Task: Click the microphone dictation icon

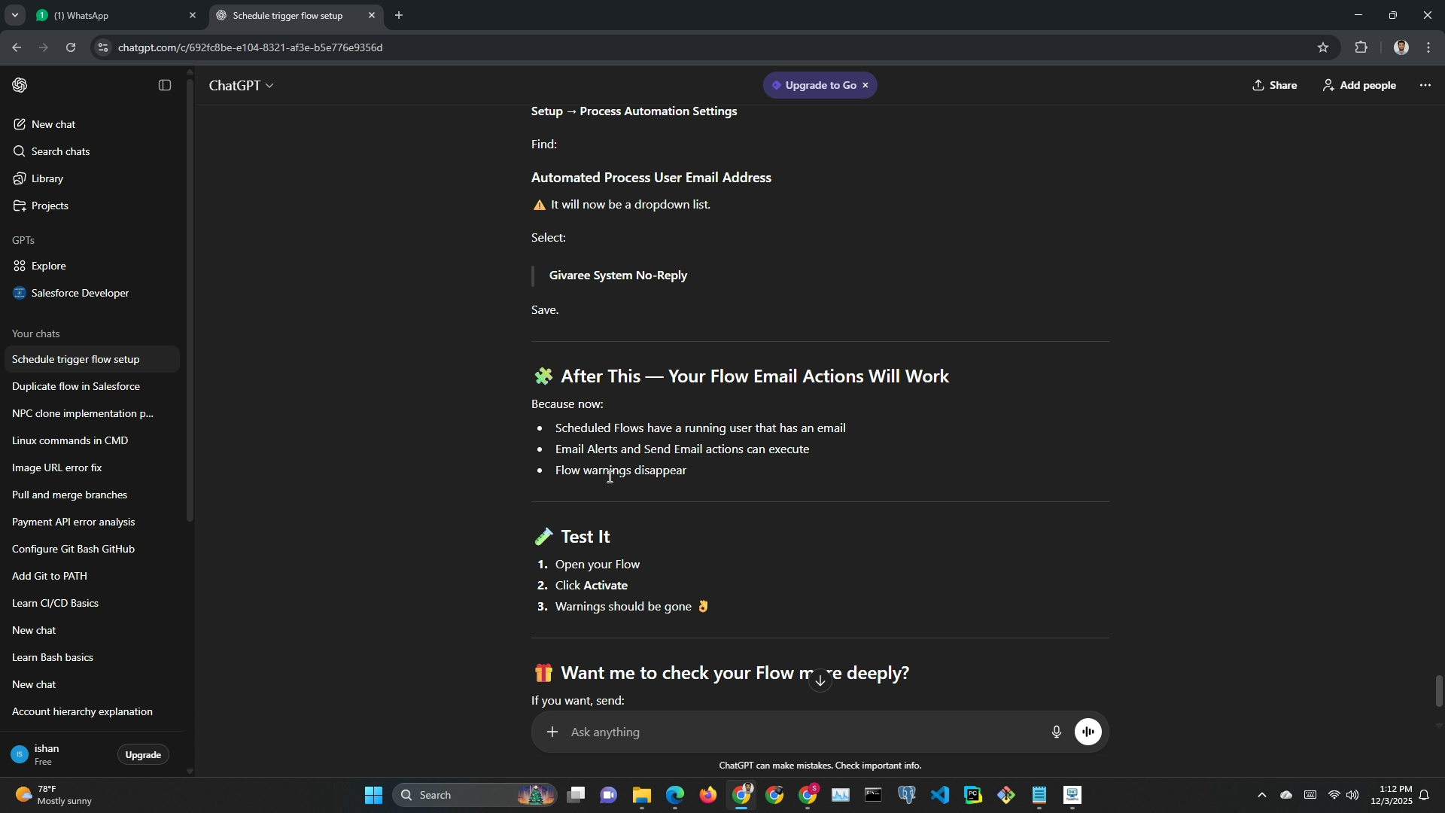Action: [1056, 732]
